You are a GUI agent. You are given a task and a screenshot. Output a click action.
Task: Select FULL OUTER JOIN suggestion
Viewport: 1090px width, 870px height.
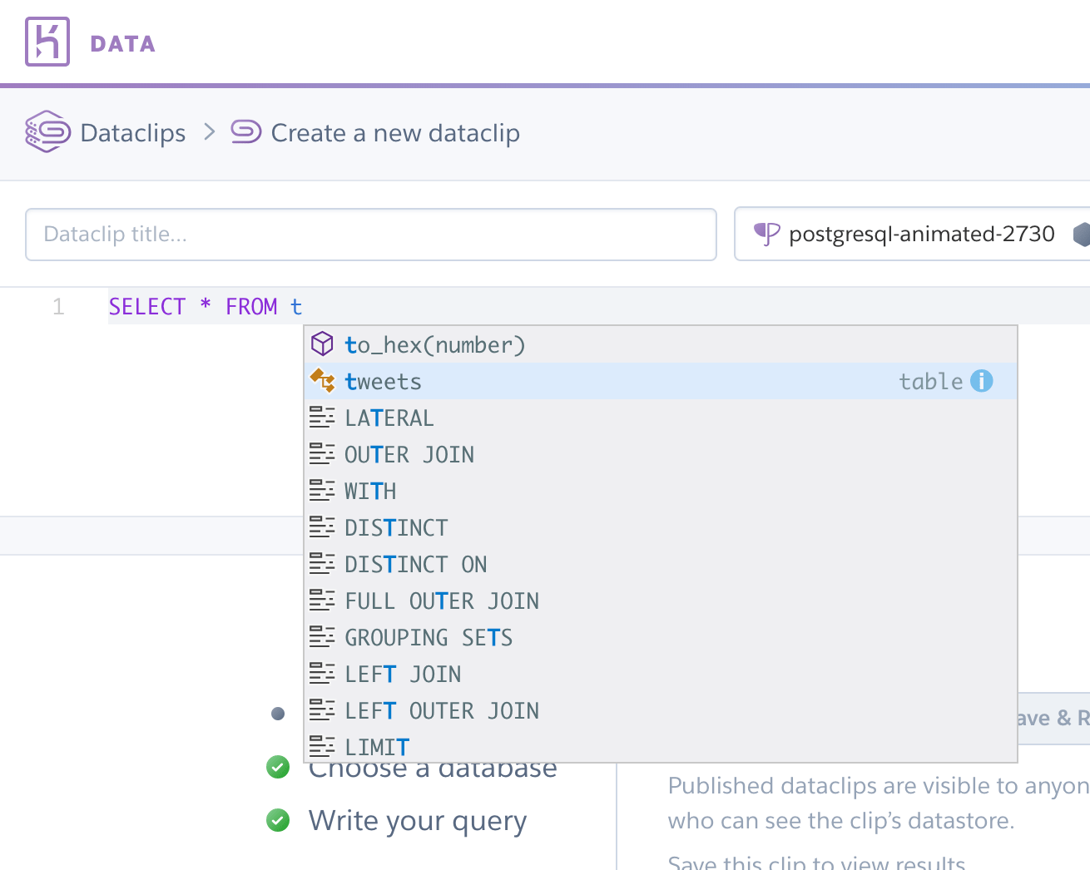coord(661,601)
